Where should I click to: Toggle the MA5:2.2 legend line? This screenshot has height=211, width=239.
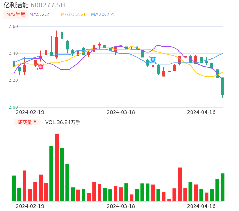pyautogui.click(x=39, y=14)
